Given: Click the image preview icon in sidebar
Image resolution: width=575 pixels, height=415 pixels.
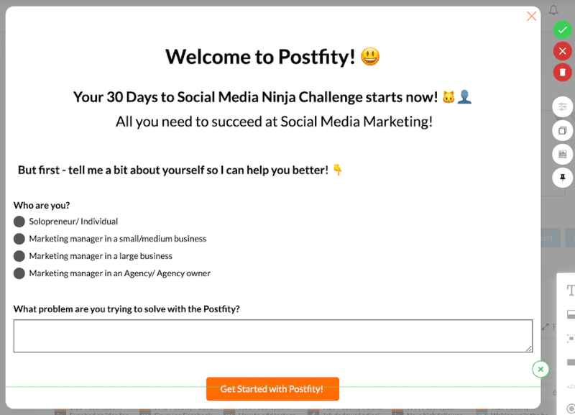Looking at the screenshot, I should click(x=562, y=154).
